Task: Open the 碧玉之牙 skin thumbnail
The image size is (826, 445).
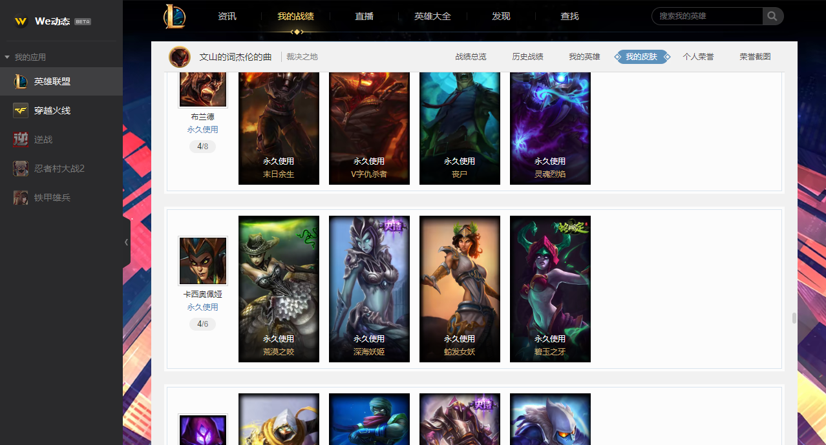Action: pos(550,289)
